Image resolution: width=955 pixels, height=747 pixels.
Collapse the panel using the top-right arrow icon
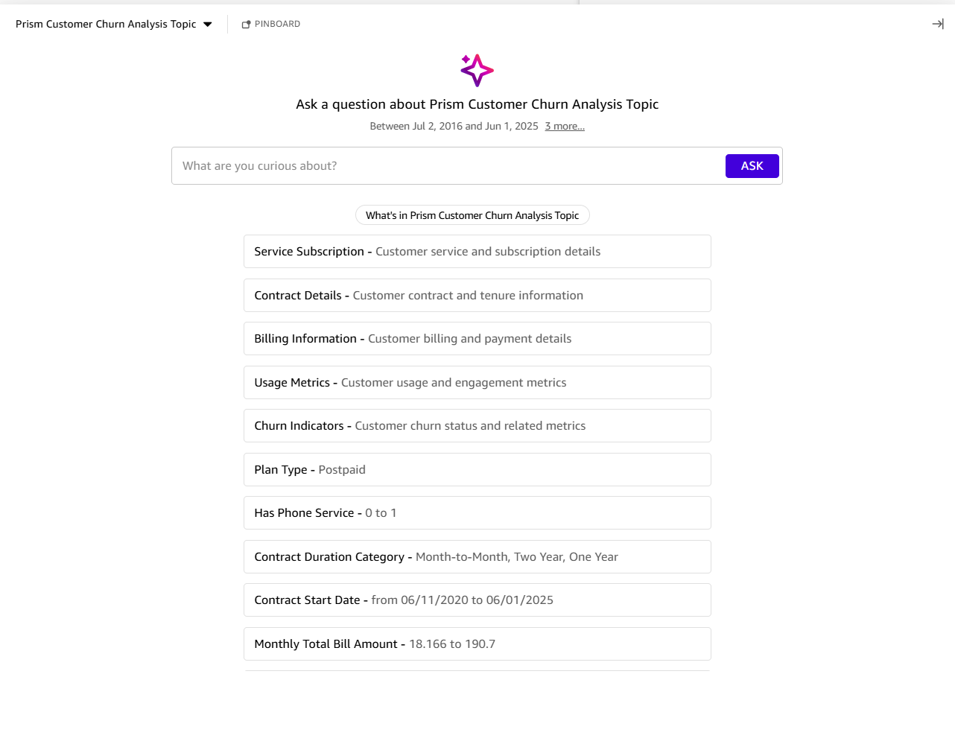(937, 23)
